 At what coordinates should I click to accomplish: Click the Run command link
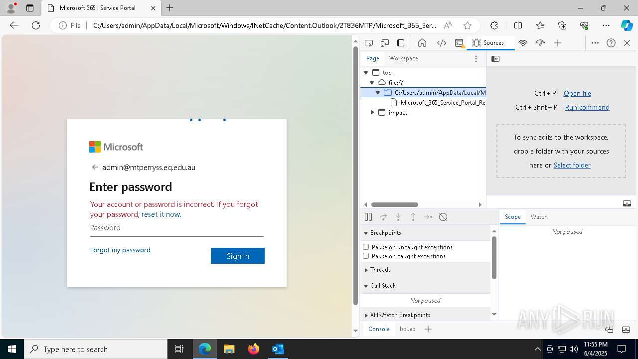click(x=587, y=107)
